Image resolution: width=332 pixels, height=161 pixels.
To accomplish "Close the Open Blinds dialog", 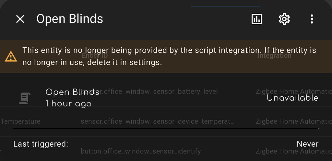I will tap(20, 19).
